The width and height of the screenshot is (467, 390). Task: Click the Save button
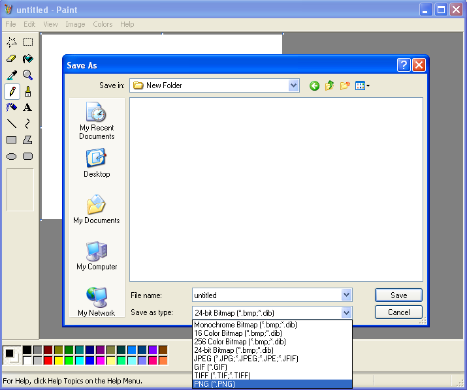point(398,295)
